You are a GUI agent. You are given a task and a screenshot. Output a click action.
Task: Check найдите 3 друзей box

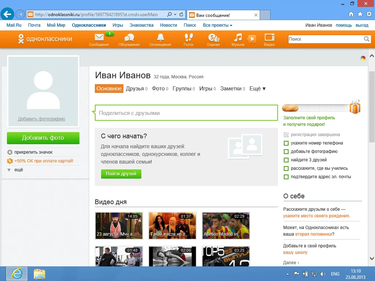[x=286, y=160]
